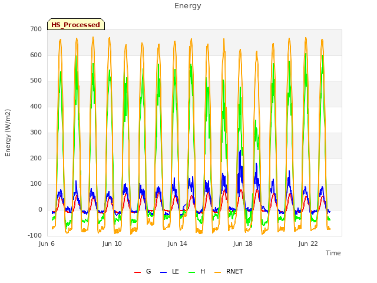Screen dimensions: 377x283
Task: Click the Energy (W/m2) y-axis label
Action: pos(8,133)
